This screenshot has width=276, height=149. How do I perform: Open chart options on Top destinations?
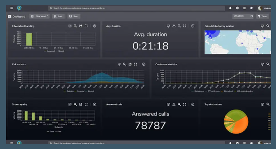[262, 104]
